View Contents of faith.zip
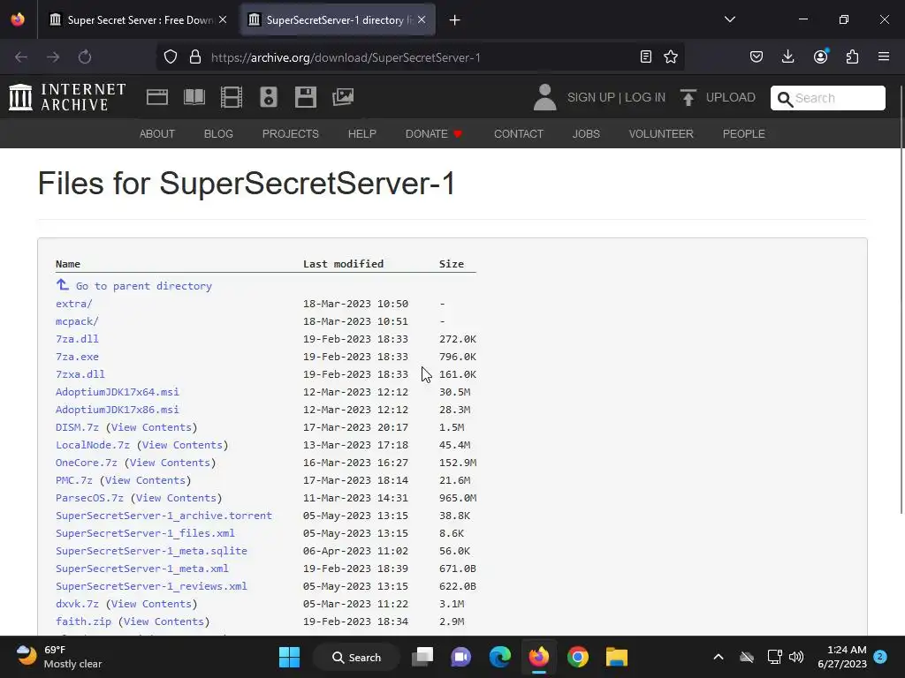This screenshot has width=905, height=678. tap(164, 621)
